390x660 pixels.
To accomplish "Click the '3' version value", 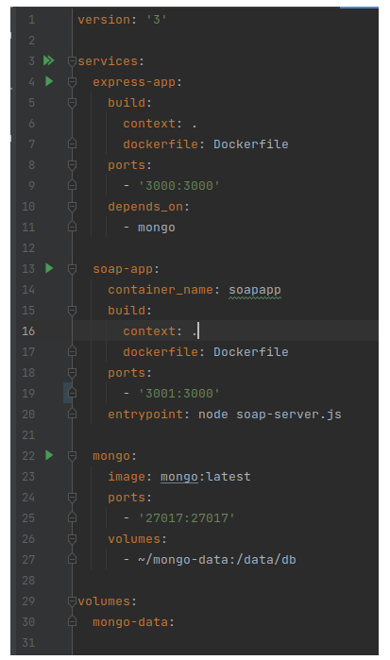I will pos(156,20).
